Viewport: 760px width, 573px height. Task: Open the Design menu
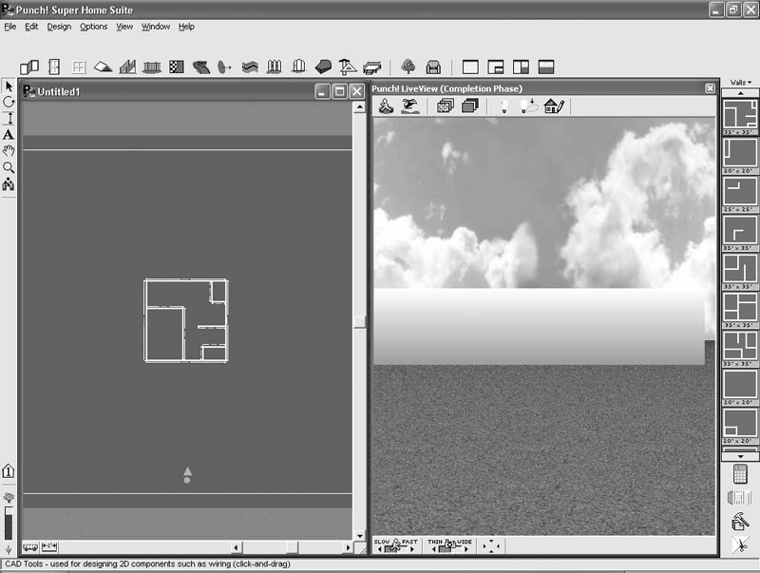(x=59, y=27)
